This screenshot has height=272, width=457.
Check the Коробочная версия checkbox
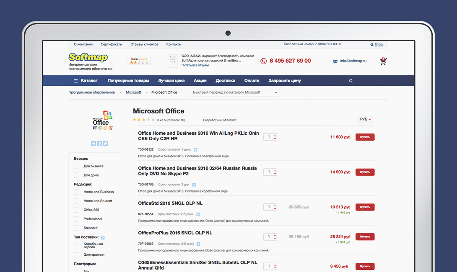click(76, 246)
